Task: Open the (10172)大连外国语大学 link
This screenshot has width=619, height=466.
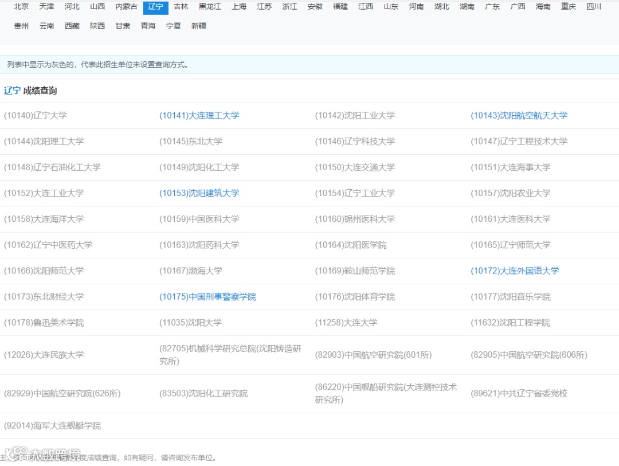Action: pyautogui.click(x=515, y=271)
